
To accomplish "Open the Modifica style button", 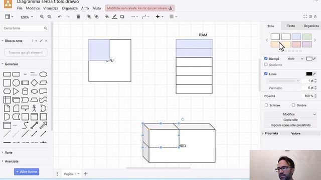I will (290, 114).
